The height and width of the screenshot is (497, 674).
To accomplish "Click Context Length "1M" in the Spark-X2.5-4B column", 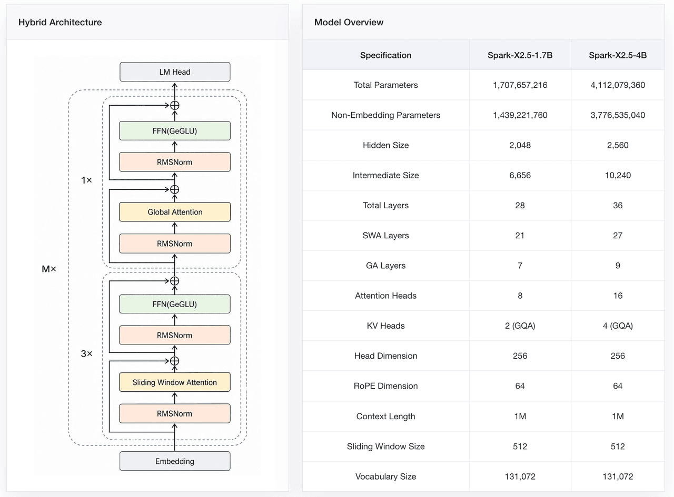I will (618, 416).
